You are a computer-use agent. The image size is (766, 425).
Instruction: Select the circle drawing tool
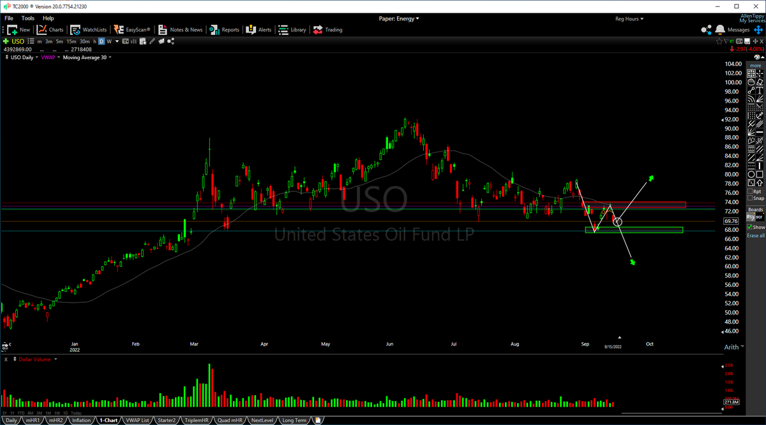point(751,173)
